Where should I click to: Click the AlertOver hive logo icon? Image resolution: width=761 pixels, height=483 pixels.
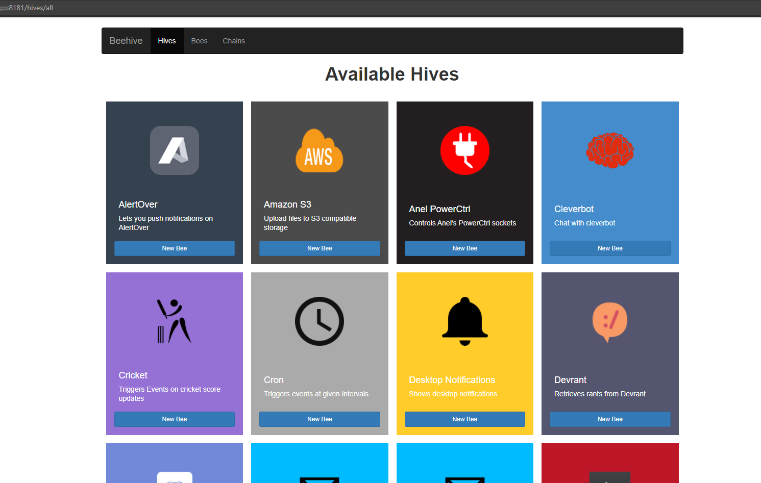point(175,150)
